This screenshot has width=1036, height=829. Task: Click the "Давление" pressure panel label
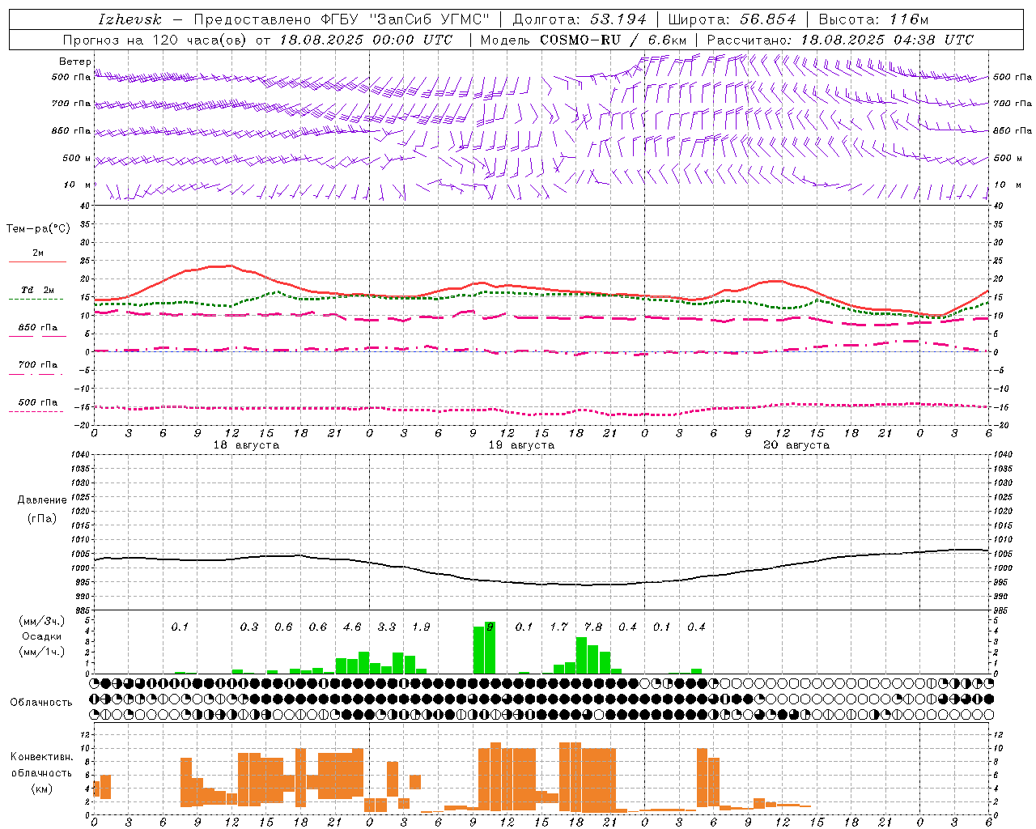[x=42, y=500]
